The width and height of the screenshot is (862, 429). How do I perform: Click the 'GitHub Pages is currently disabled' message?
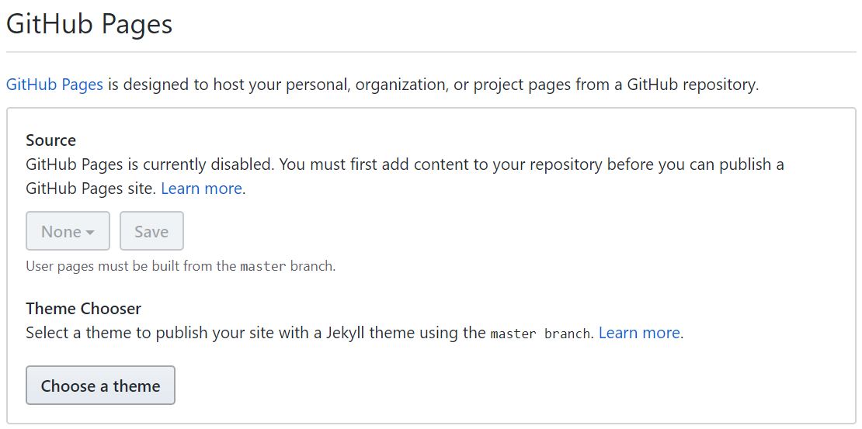click(405, 177)
